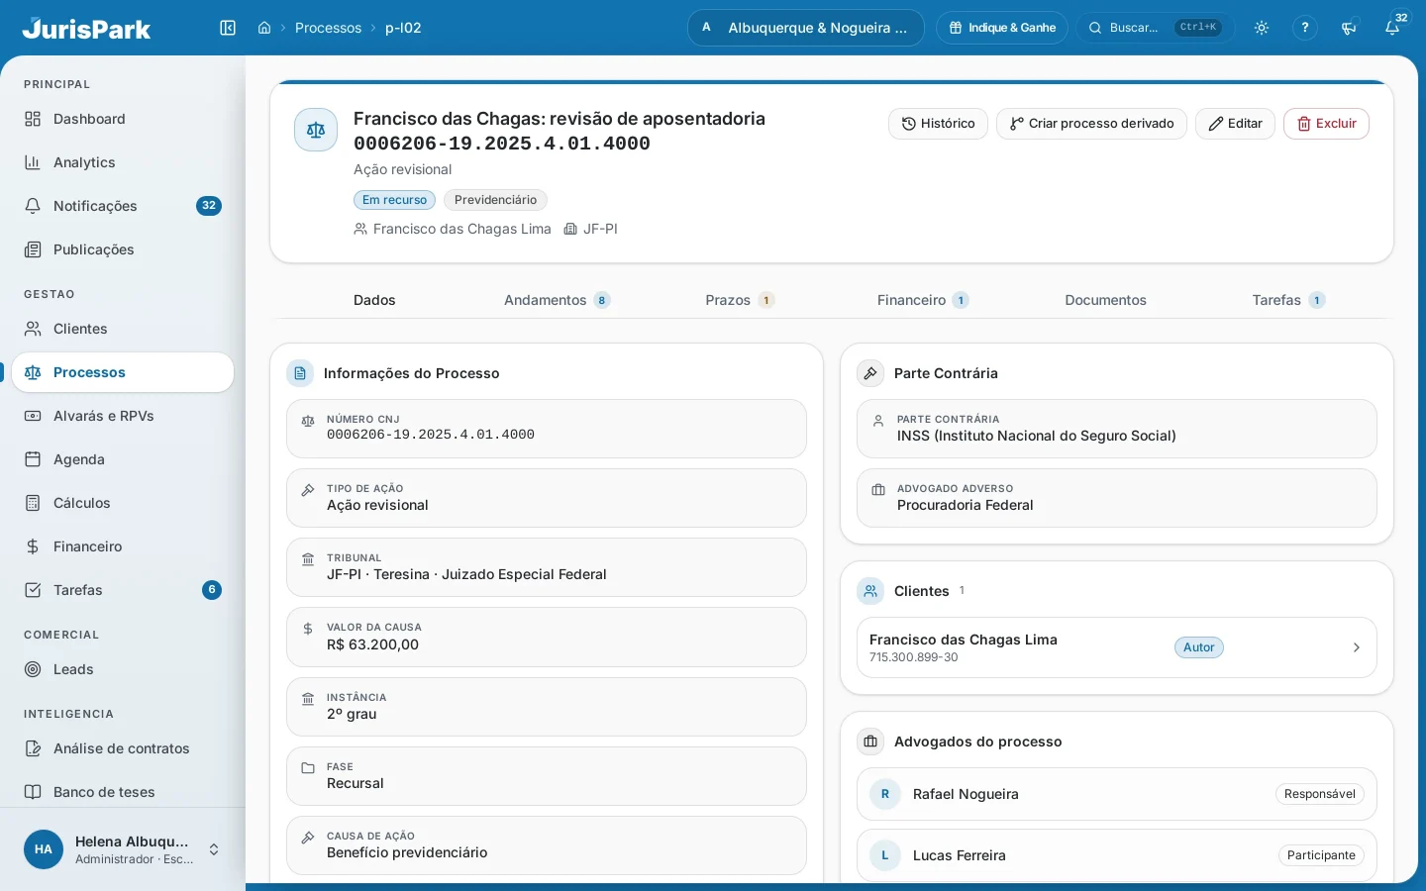Open Analytics in the sidebar
1426x891 pixels.
(x=123, y=162)
